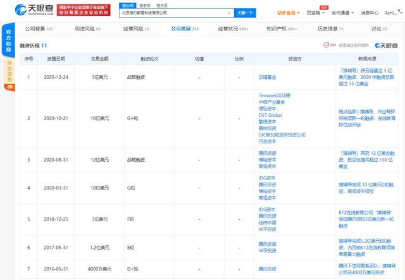
Task: Open 腾讯投资 in the D+轮 row
Action: point(267,269)
